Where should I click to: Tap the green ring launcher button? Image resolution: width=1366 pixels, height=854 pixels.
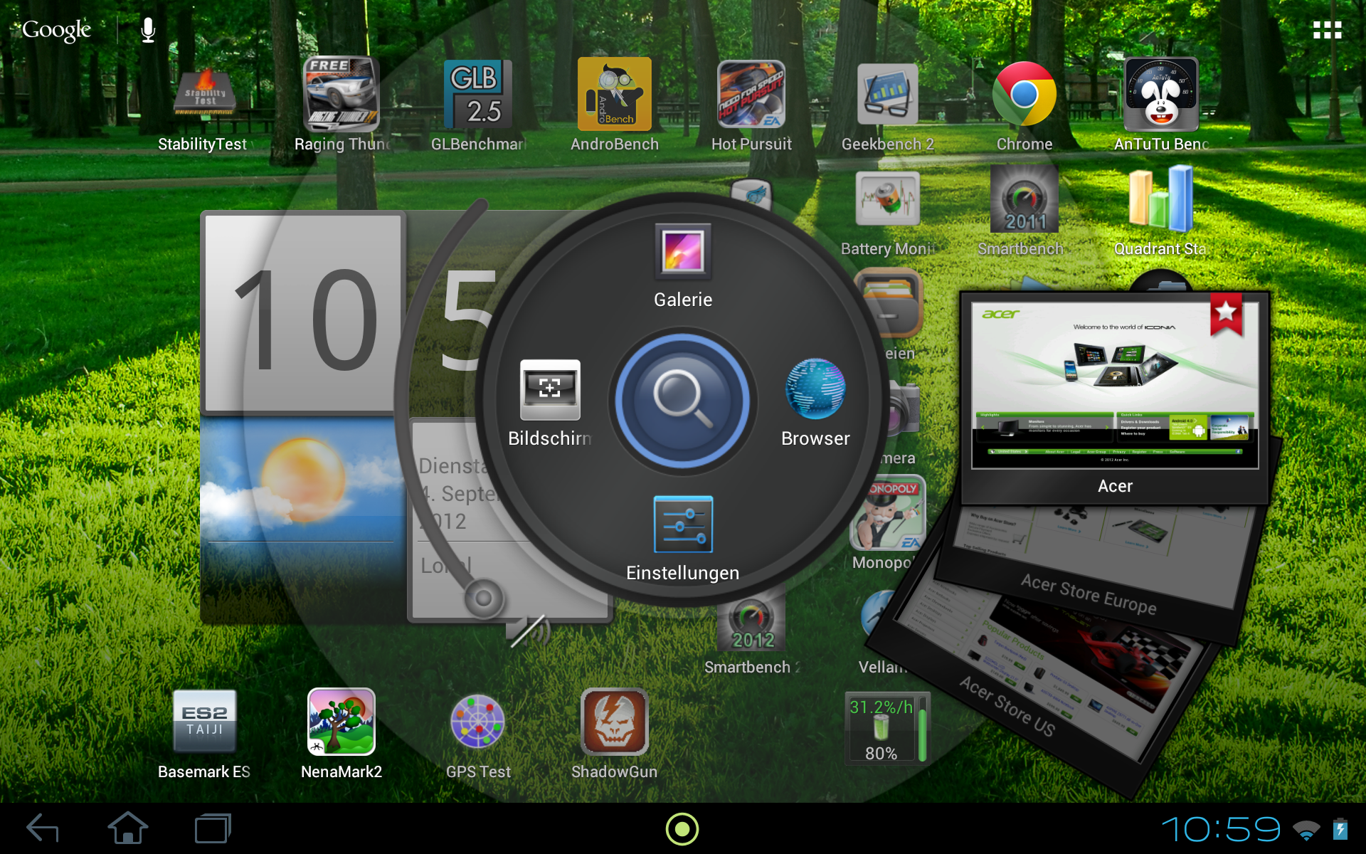pos(682,829)
